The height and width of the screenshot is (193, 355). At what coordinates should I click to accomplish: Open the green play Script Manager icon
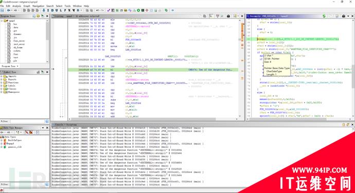coord(138,10)
